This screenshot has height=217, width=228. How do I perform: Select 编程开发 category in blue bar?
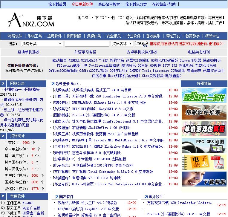173,36
